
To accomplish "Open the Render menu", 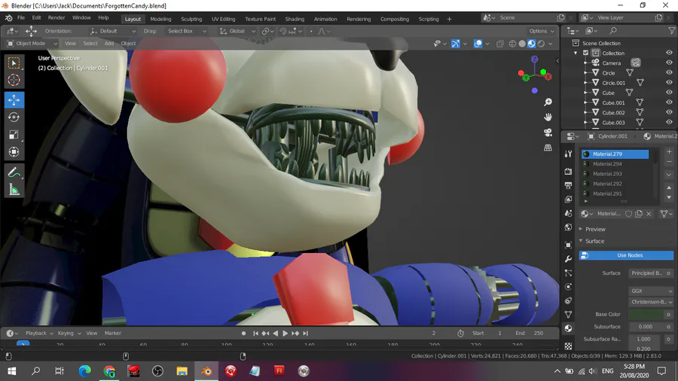I will tap(56, 17).
